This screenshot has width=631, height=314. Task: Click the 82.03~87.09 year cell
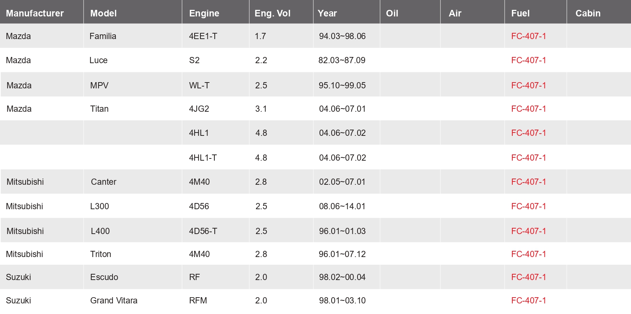pyautogui.click(x=342, y=60)
